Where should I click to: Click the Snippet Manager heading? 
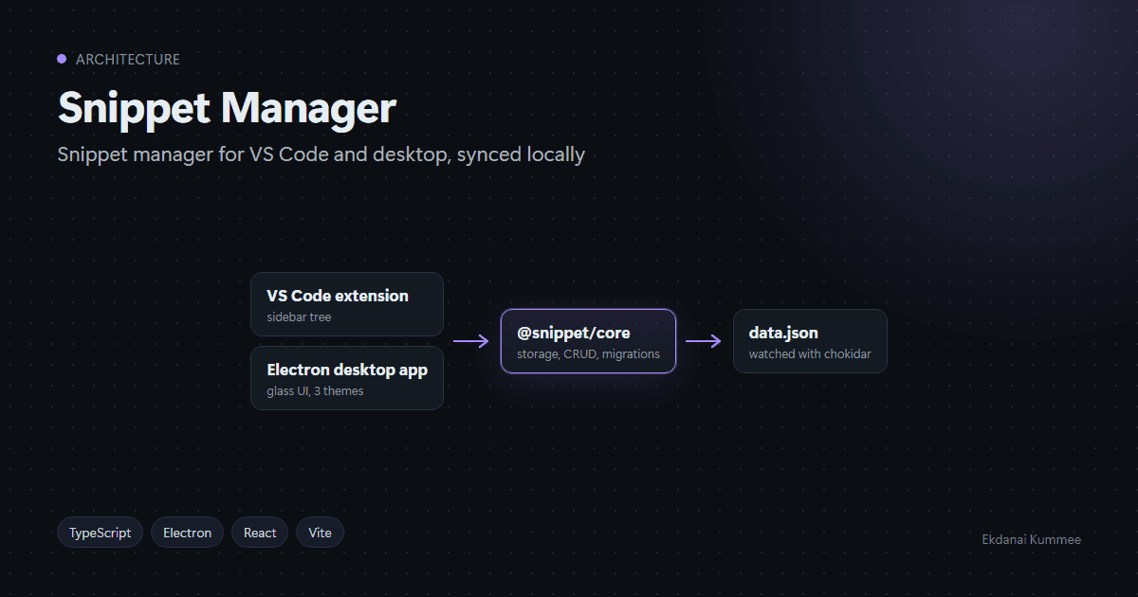pos(227,108)
